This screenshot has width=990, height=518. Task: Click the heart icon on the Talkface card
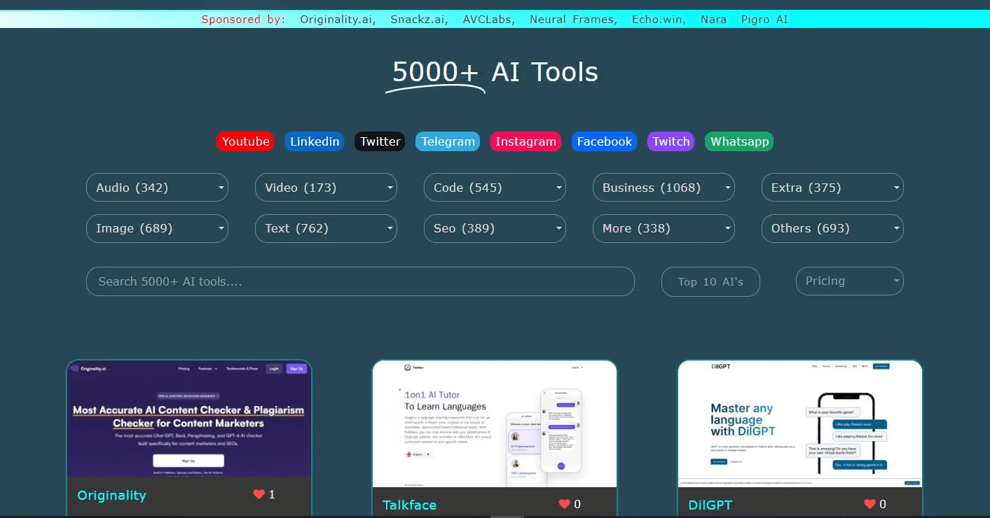point(564,503)
